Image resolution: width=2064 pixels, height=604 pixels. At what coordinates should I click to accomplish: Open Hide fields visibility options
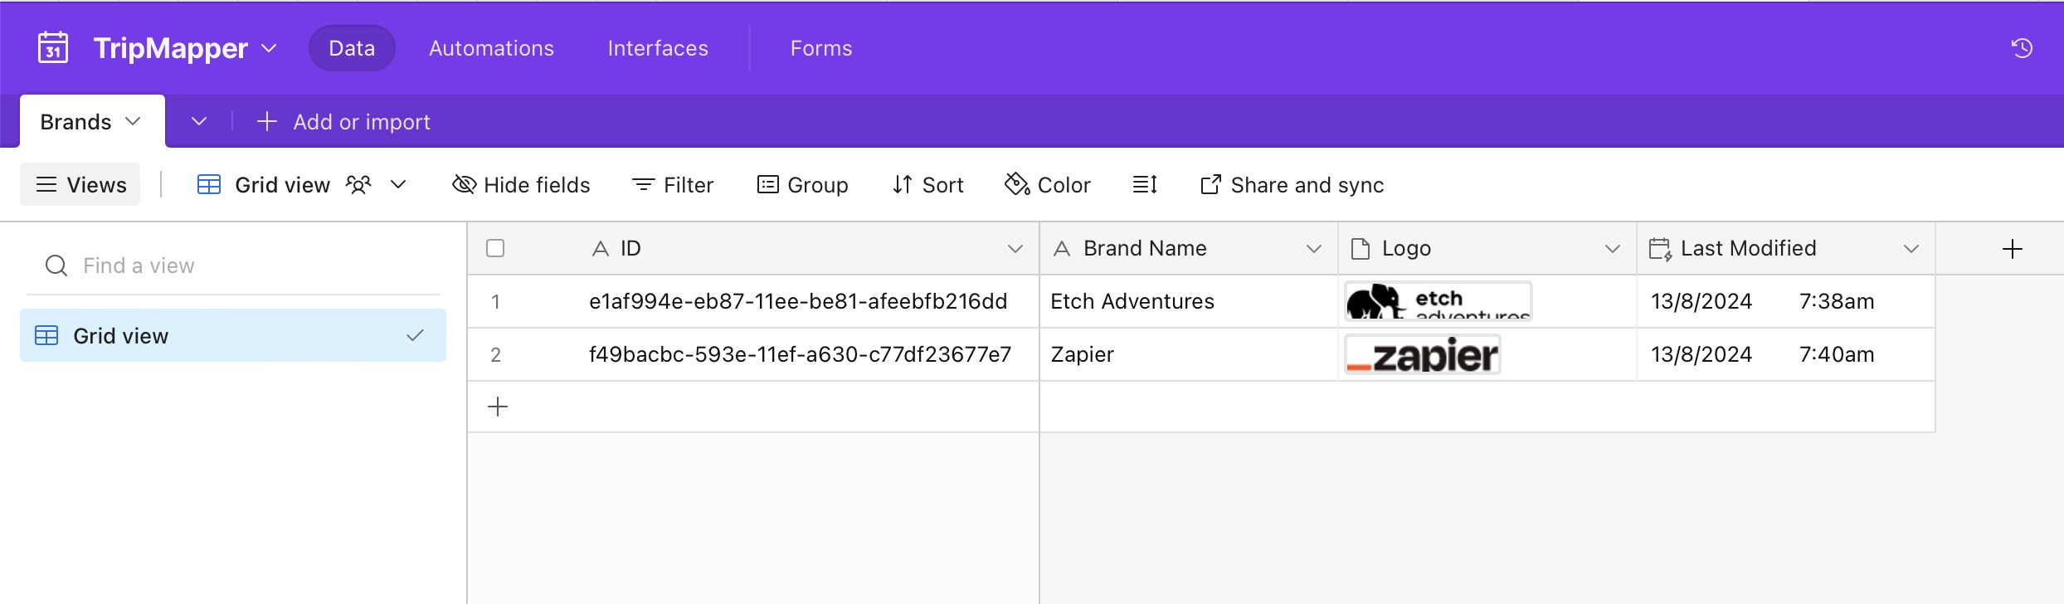tap(521, 184)
